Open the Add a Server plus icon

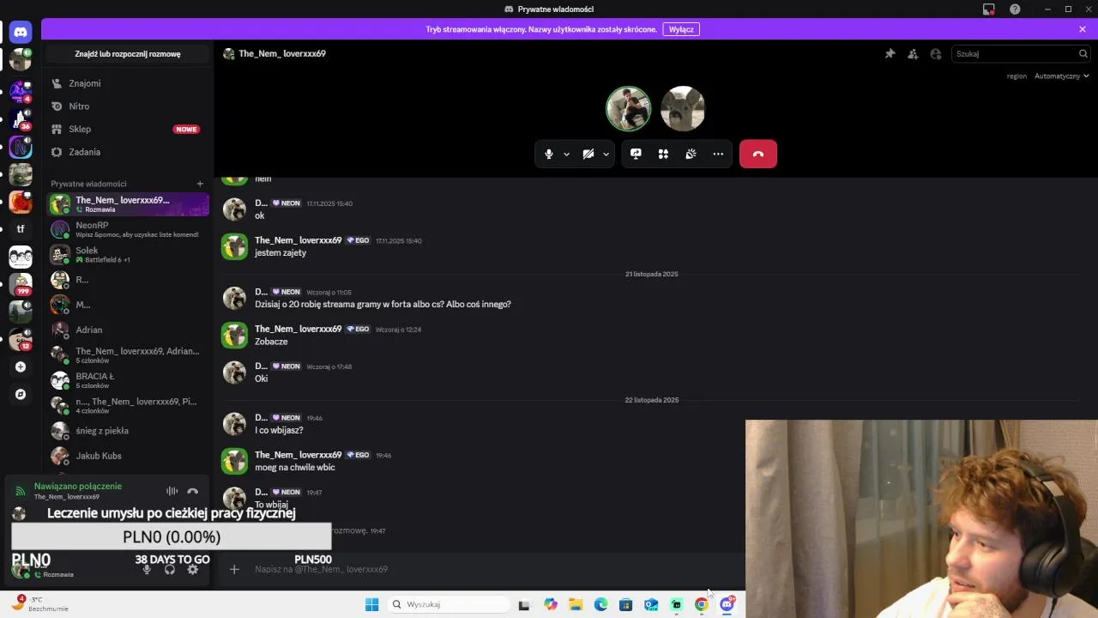(21, 367)
